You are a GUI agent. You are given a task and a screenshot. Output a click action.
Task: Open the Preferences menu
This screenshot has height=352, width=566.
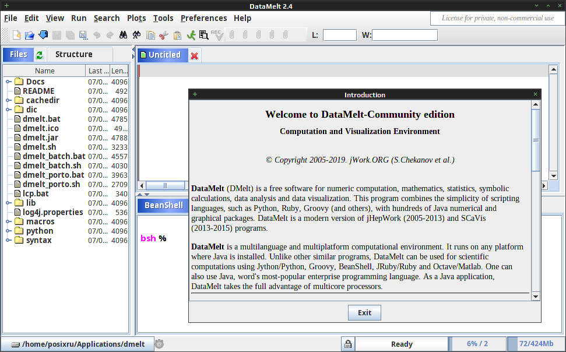(x=203, y=18)
